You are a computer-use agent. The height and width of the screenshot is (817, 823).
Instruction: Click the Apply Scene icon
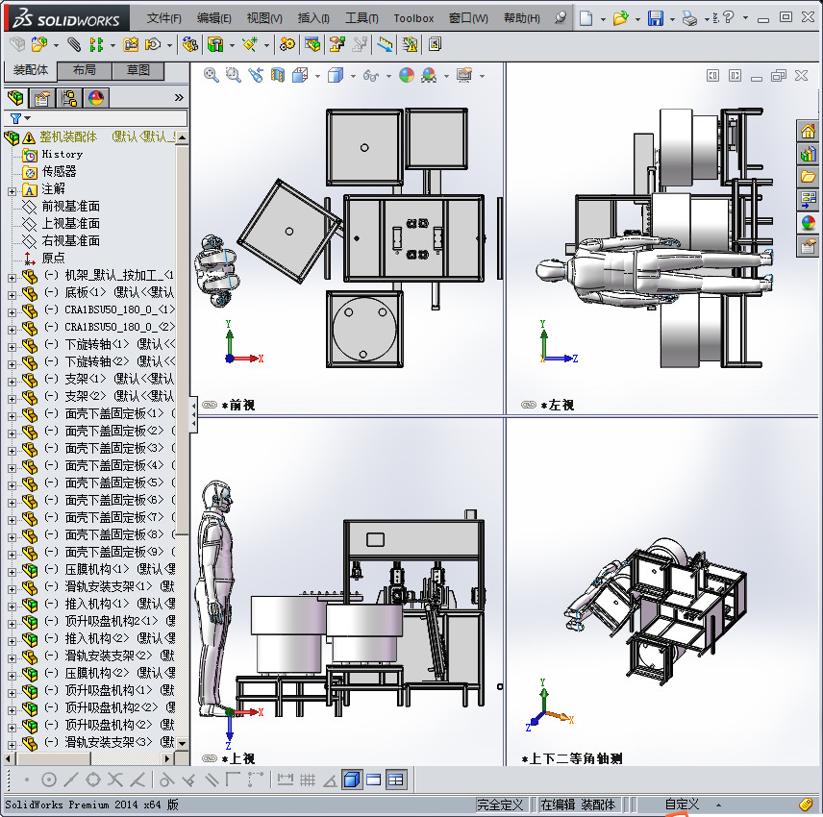tap(429, 76)
